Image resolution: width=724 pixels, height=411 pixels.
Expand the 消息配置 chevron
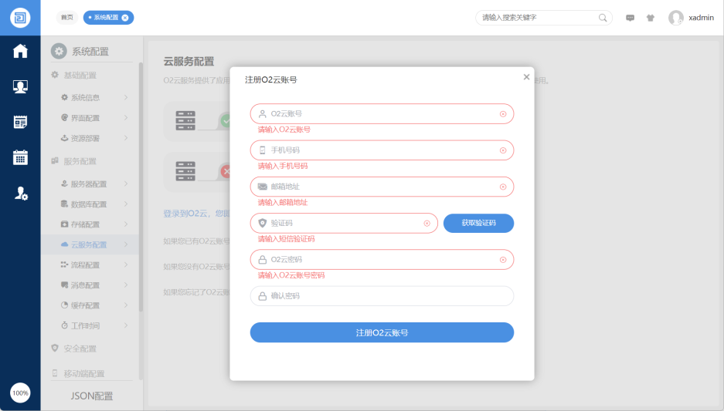(x=126, y=285)
